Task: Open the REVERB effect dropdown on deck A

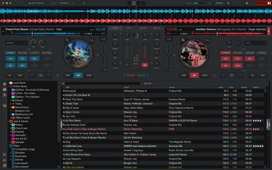Action: [x=16, y=43]
